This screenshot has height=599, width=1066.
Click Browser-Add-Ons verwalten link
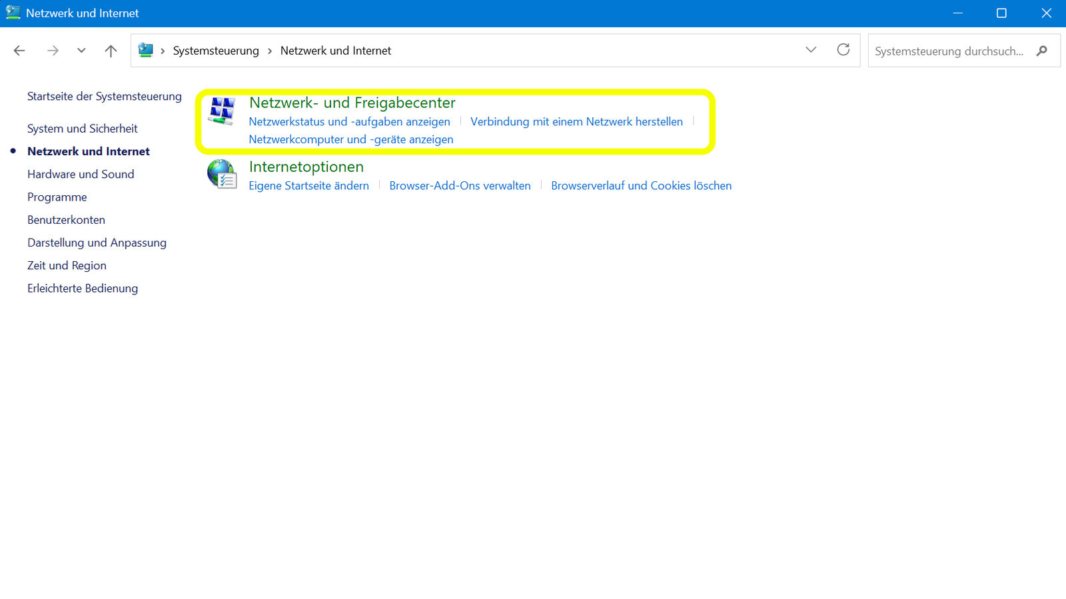[x=460, y=185]
